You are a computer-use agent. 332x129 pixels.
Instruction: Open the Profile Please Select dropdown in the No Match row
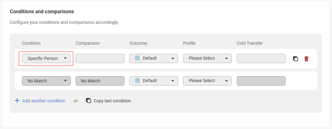(x=207, y=81)
